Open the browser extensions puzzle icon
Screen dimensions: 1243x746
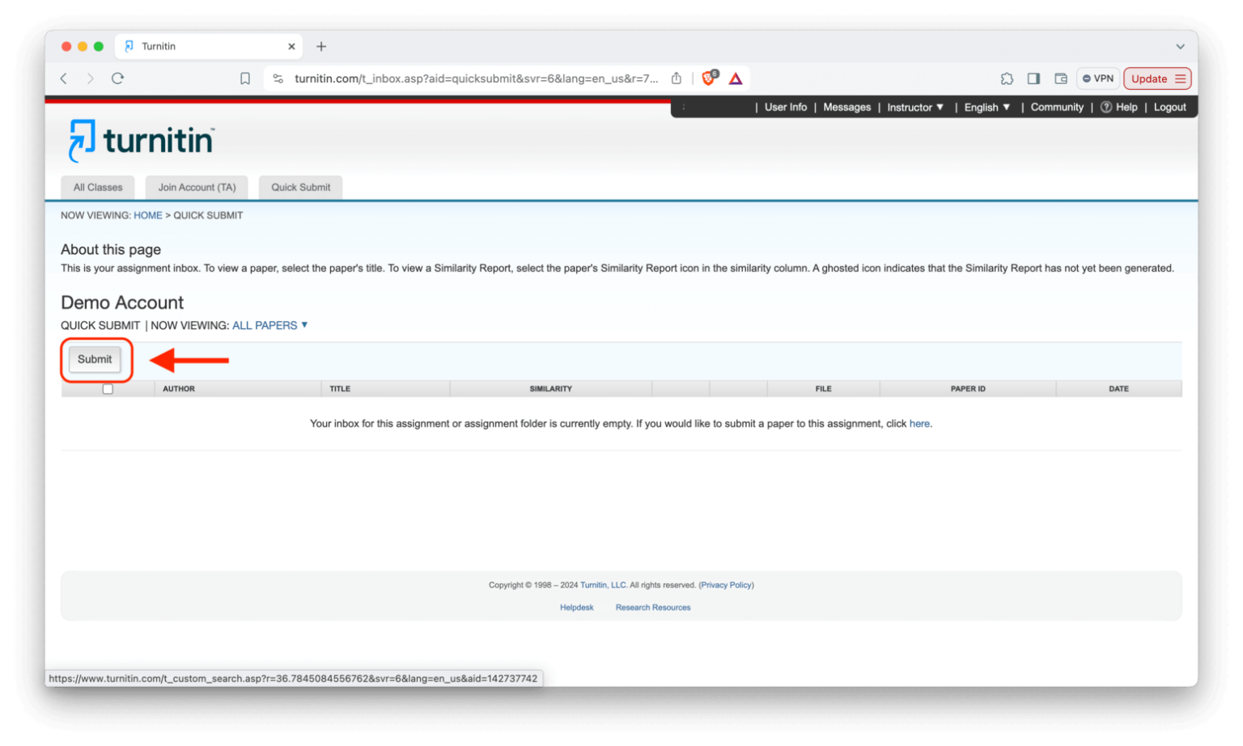(x=1007, y=78)
